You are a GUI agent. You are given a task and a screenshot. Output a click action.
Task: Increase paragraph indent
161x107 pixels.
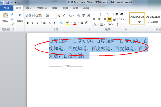[x=121, y=14]
